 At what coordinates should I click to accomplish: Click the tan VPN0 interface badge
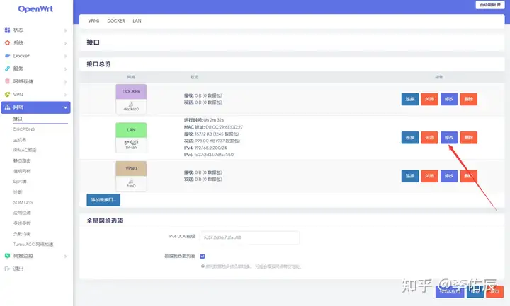[x=131, y=168]
